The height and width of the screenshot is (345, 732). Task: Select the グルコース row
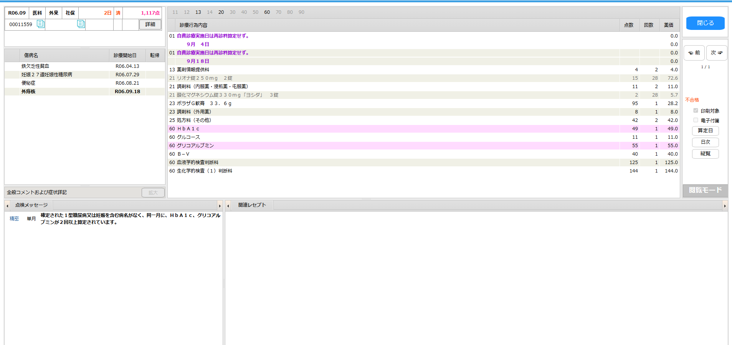tap(424, 137)
